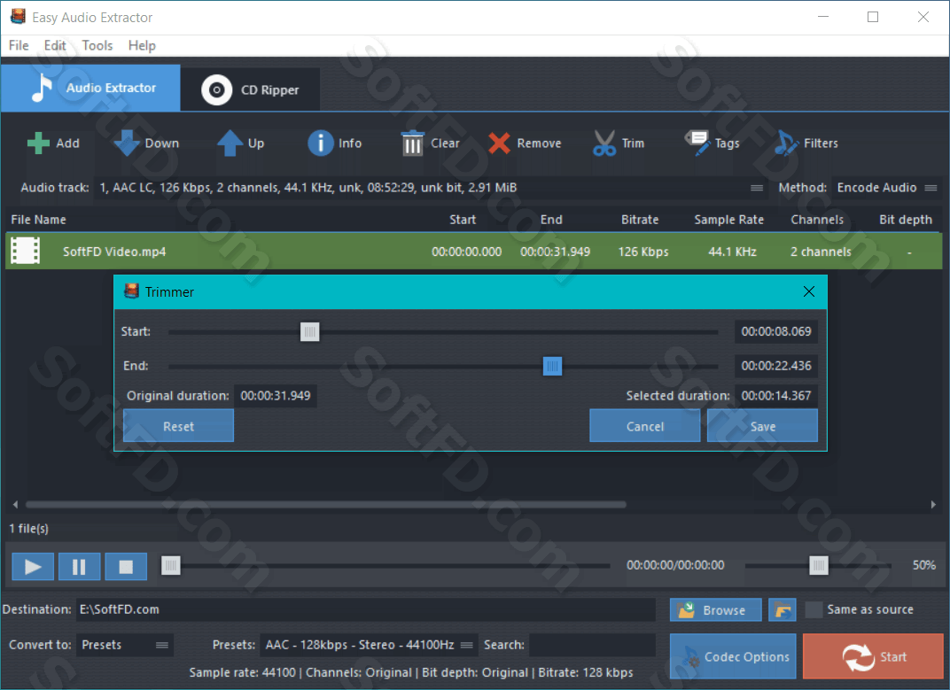Click the Destination path field
Viewport: 950px width, 690px height.
click(x=366, y=609)
